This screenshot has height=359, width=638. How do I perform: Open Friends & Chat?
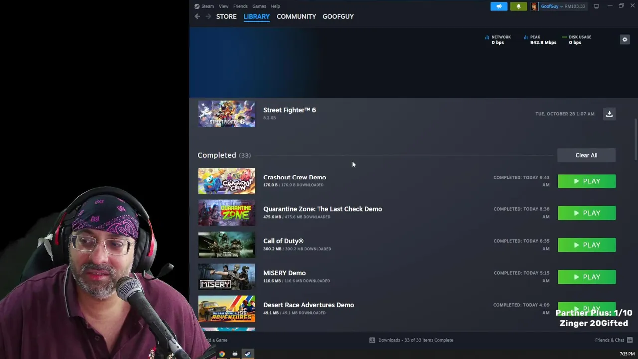point(609,340)
